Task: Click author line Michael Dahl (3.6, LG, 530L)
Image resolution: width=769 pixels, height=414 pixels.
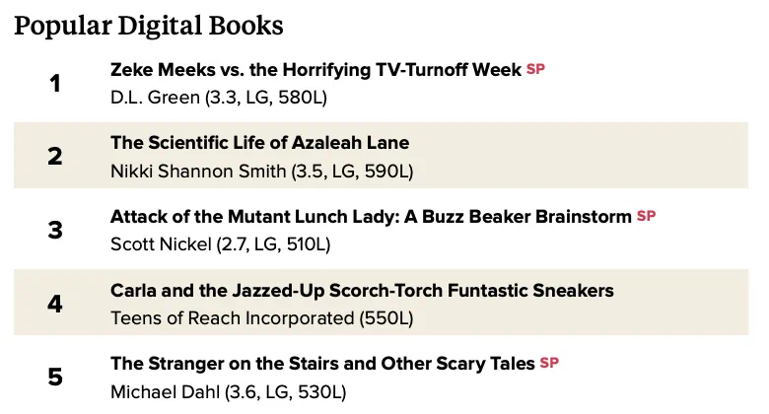Action: pyautogui.click(x=229, y=392)
